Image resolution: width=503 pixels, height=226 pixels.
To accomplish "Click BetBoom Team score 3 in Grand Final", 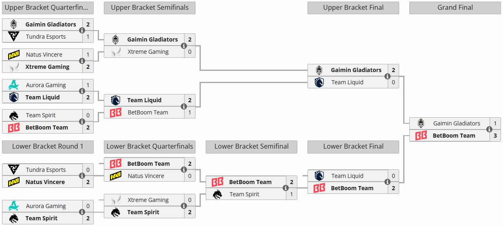I will click(495, 136).
